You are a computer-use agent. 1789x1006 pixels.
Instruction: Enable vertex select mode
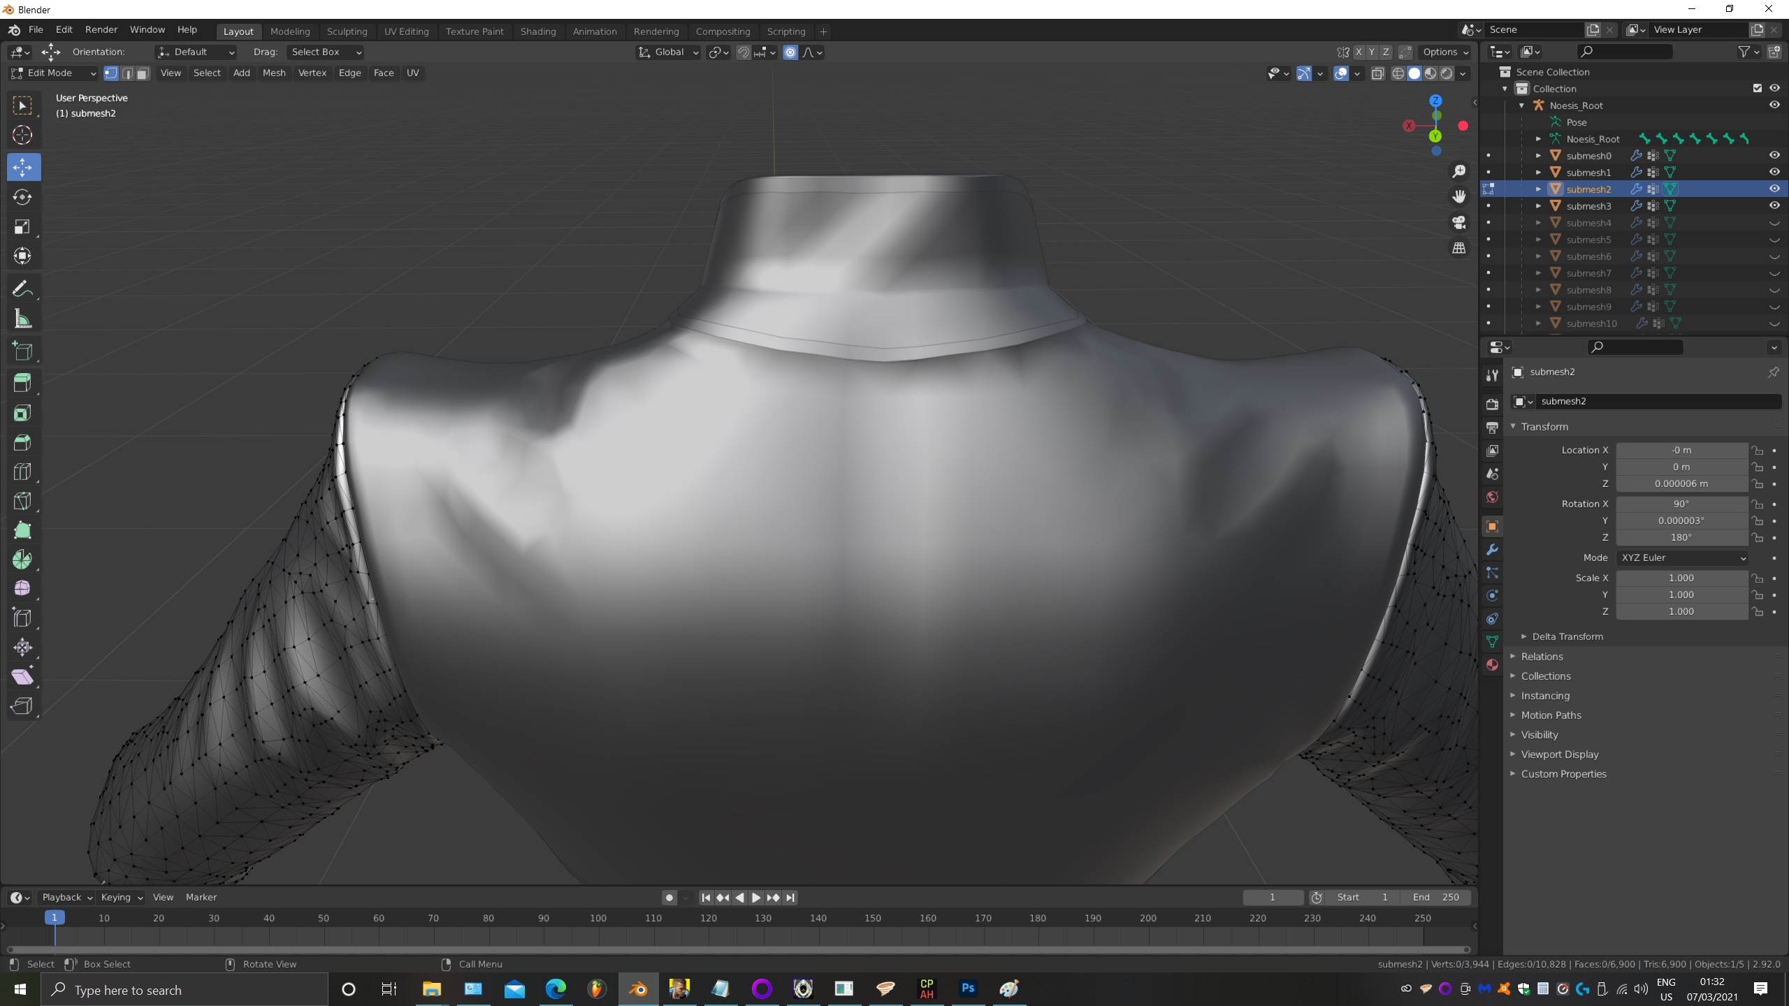(x=111, y=73)
